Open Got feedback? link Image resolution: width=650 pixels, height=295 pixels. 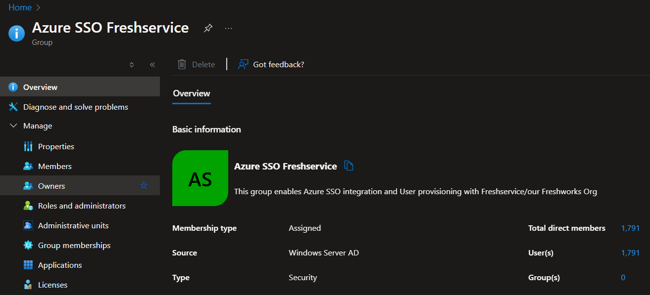click(279, 64)
